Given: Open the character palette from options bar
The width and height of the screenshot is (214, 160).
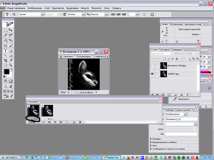Looking at the screenshot, I should tap(152, 14).
